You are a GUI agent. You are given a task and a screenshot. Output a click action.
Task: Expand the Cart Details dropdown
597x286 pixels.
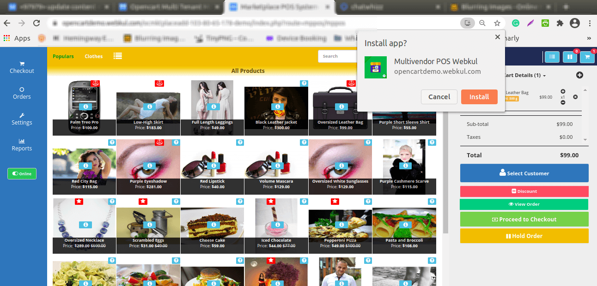tap(544, 76)
